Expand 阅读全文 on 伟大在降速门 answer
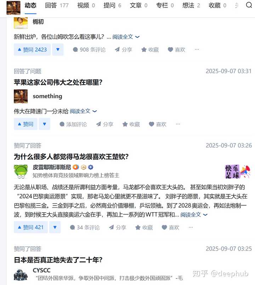This screenshot has width=255, height=285. 83,111
